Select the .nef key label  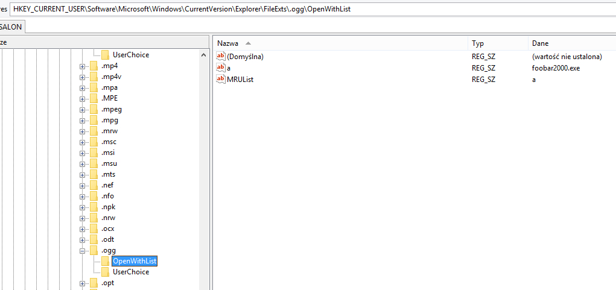click(x=107, y=185)
